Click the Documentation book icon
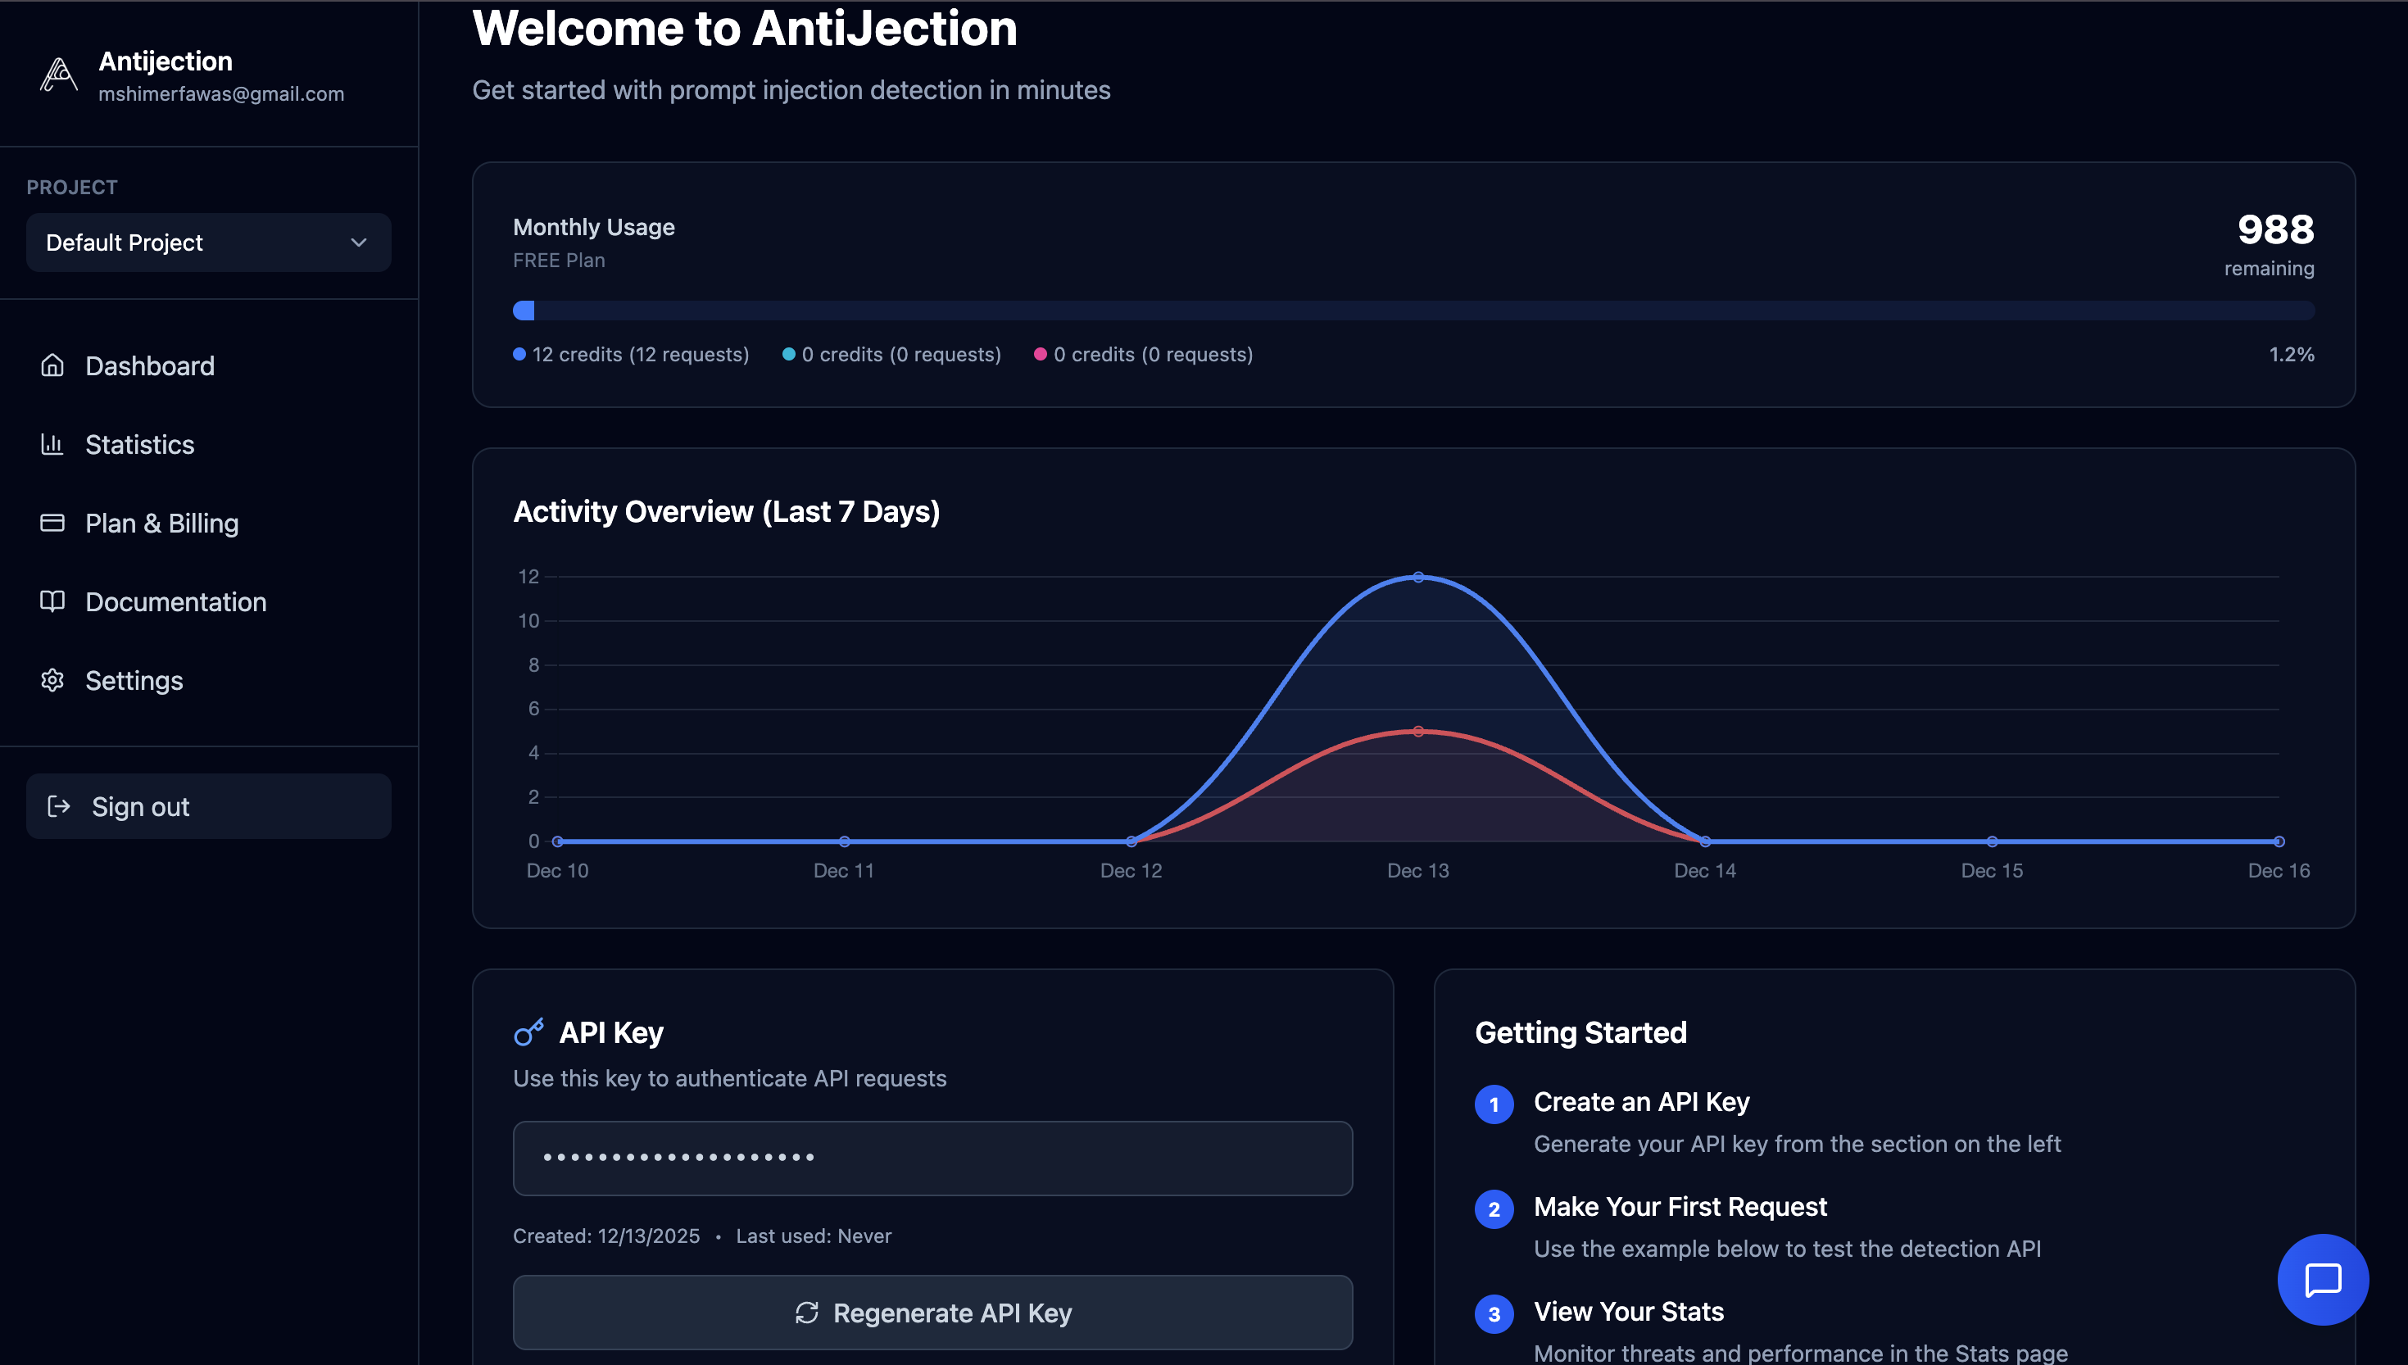 point(52,601)
